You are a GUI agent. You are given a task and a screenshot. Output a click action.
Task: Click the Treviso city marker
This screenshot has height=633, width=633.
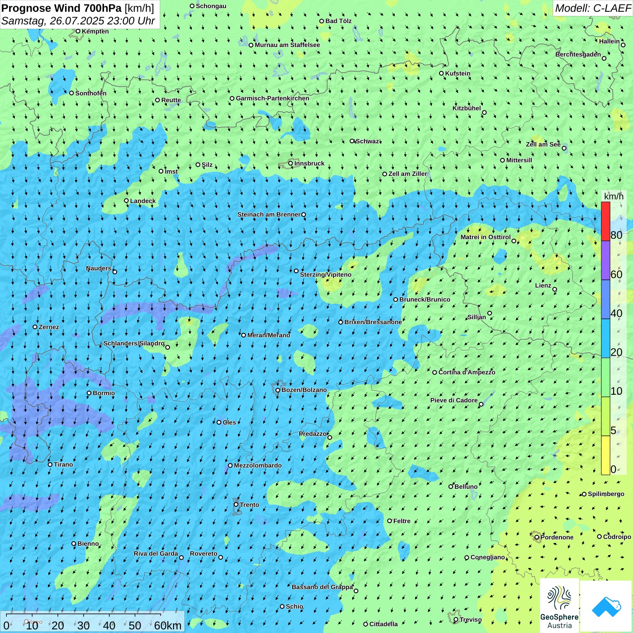point(456,619)
